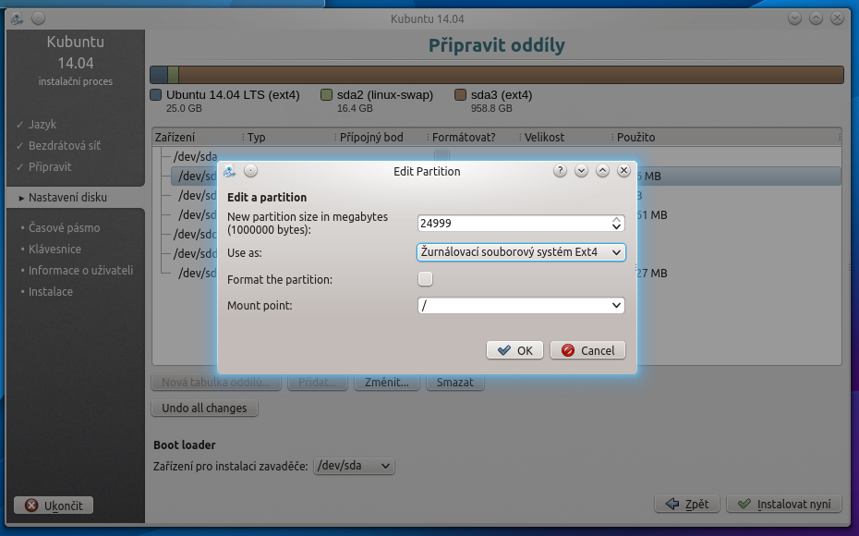Select the blue Ubuntu segment in the partition bar
Image resolution: width=859 pixels, height=536 pixels.
[159, 75]
